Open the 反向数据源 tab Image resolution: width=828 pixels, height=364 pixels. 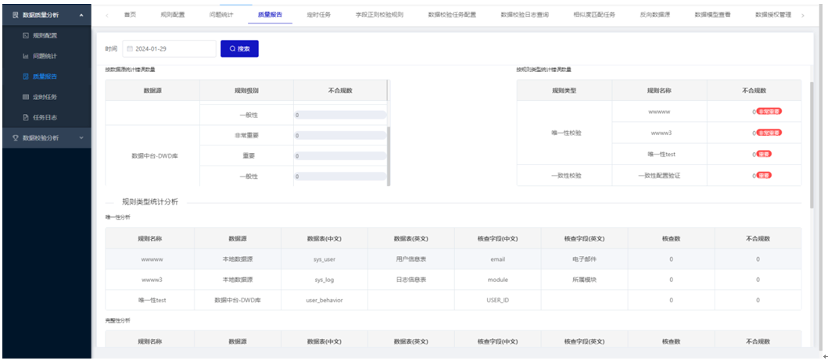coord(654,15)
